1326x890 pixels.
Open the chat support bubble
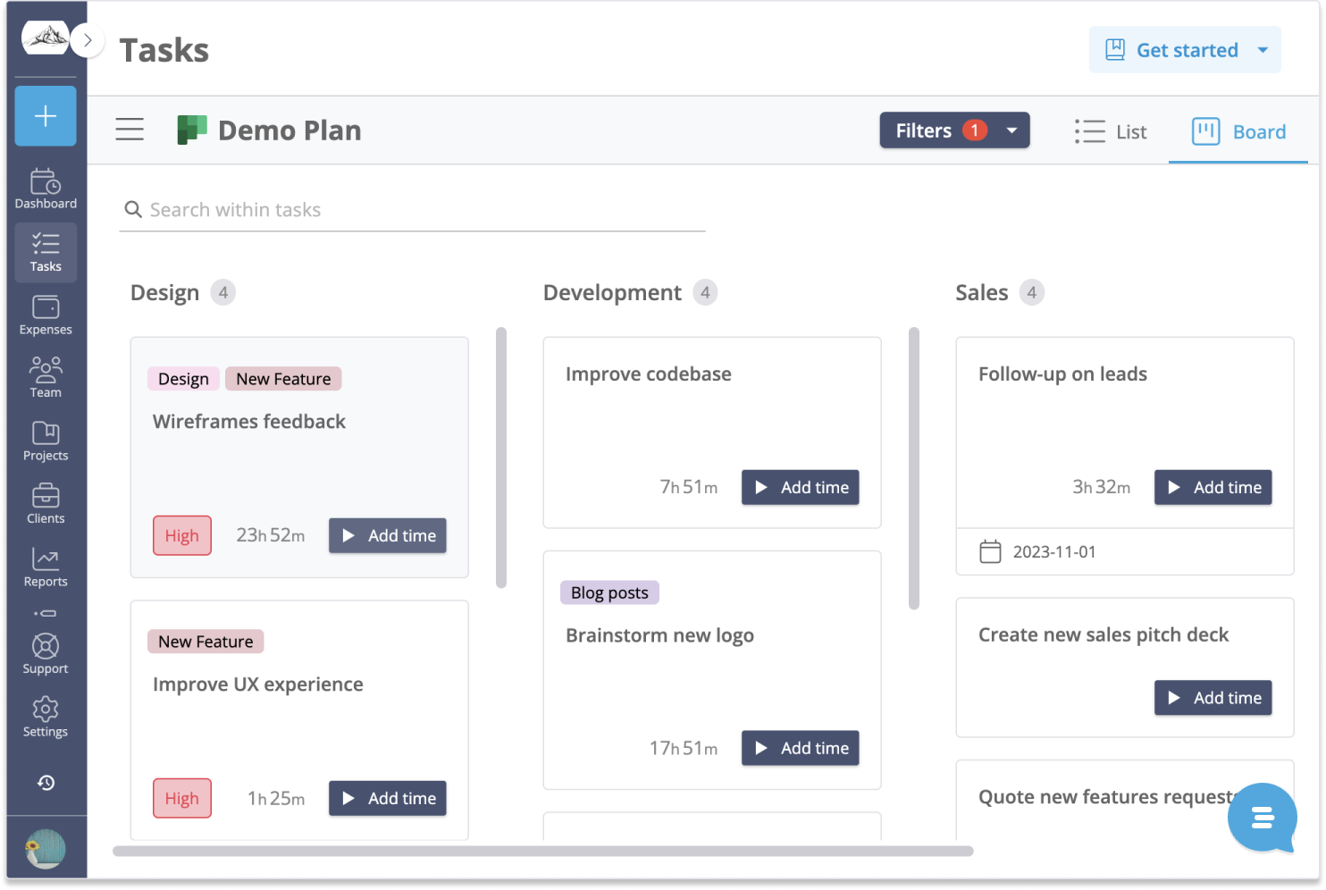pos(1263,818)
